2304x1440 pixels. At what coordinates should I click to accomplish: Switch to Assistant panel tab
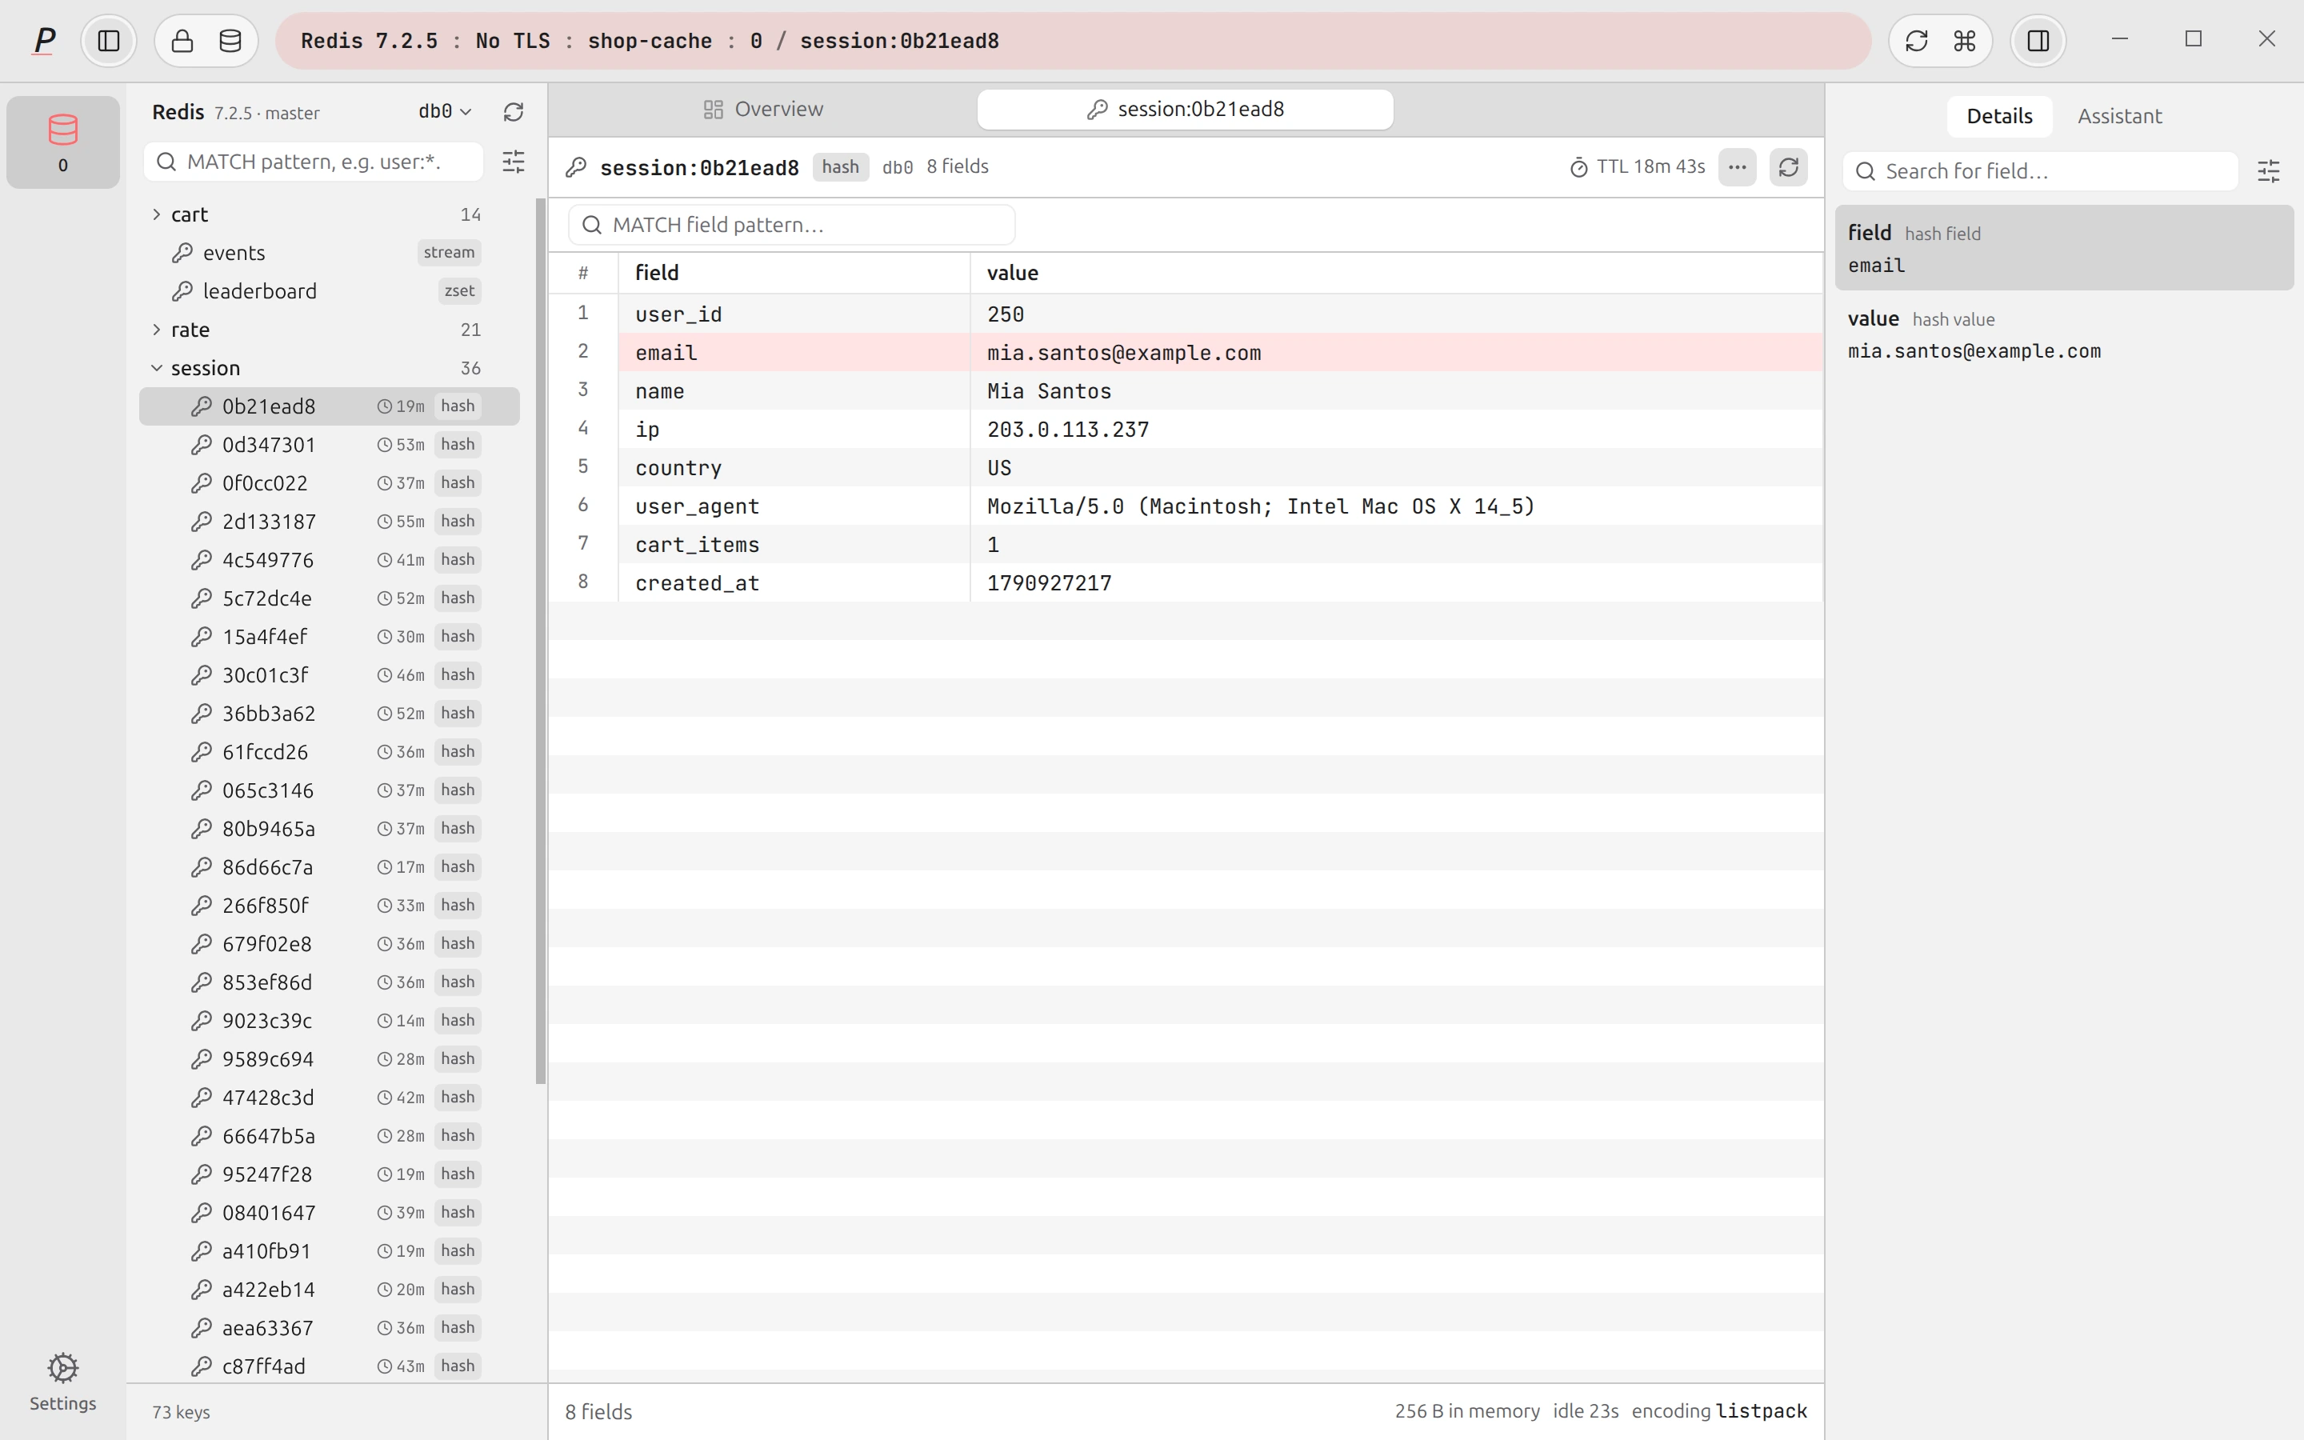pyautogui.click(x=2119, y=116)
